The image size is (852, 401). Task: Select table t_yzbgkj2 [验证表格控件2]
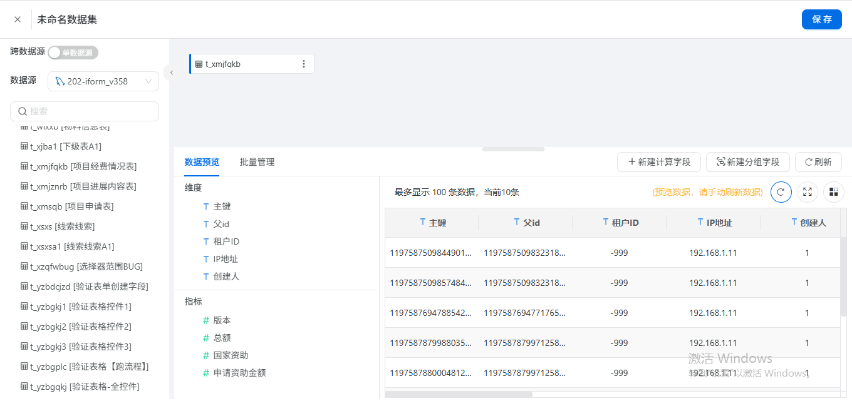76,327
